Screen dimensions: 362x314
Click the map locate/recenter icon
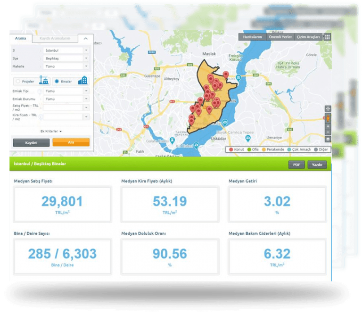tap(328, 109)
